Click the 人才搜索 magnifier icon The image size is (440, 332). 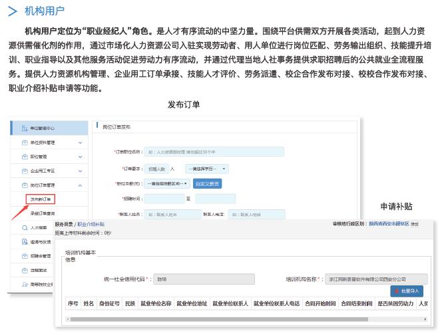24,227
